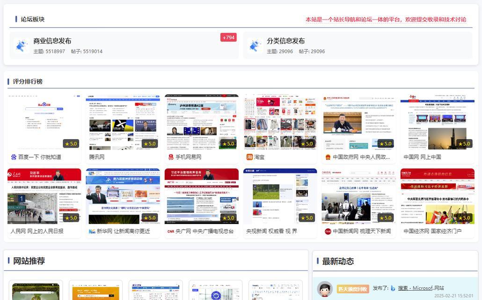Open the 央视新闻 screenshot thumbnail
The image size is (482, 300).
pyautogui.click(x=280, y=196)
